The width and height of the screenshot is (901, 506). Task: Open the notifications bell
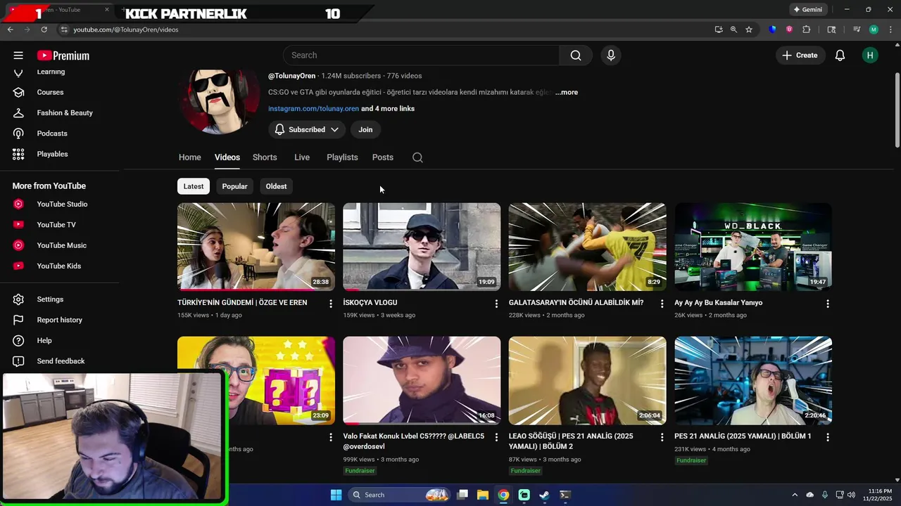tap(840, 56)
